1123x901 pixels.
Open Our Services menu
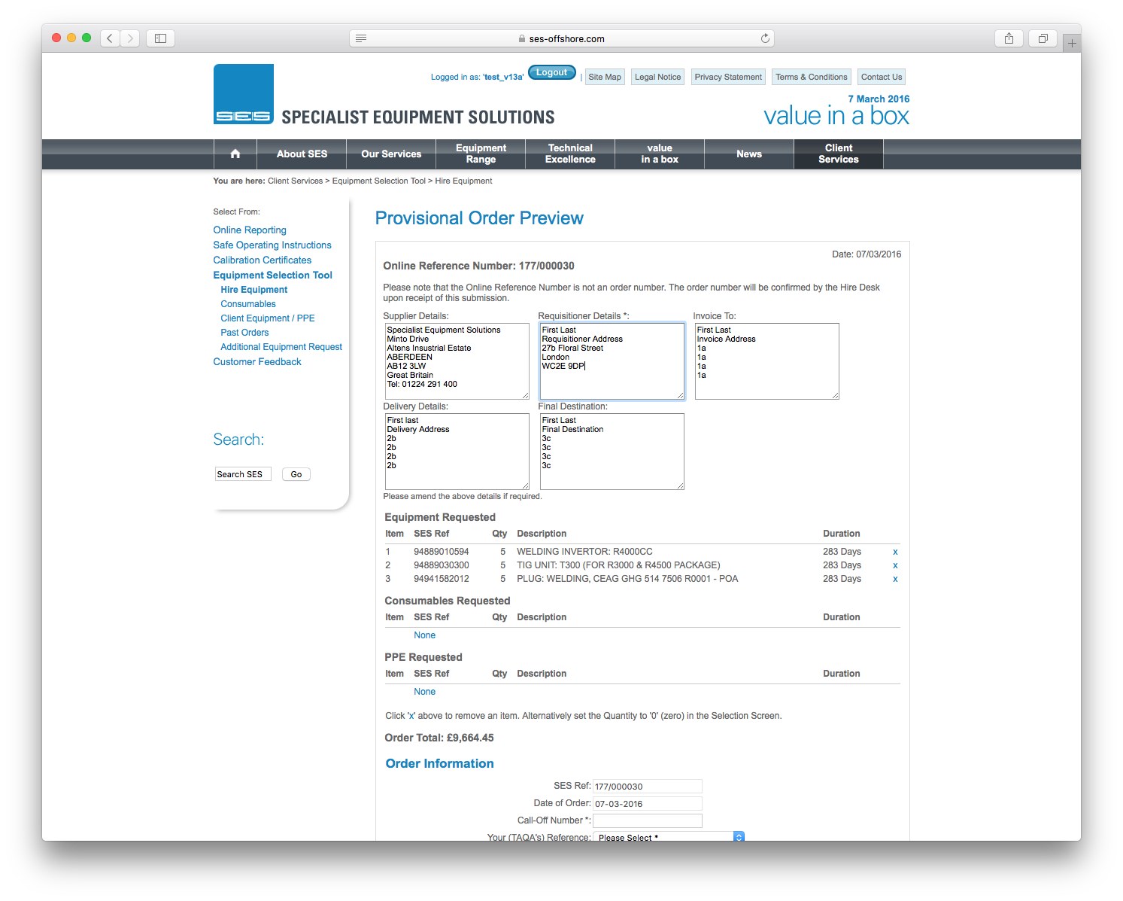coord(391,154)
